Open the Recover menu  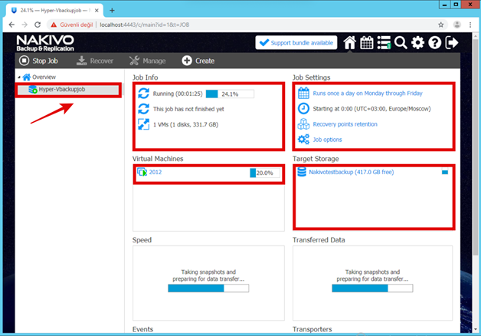pyautogui.click(x=94, y=61)
